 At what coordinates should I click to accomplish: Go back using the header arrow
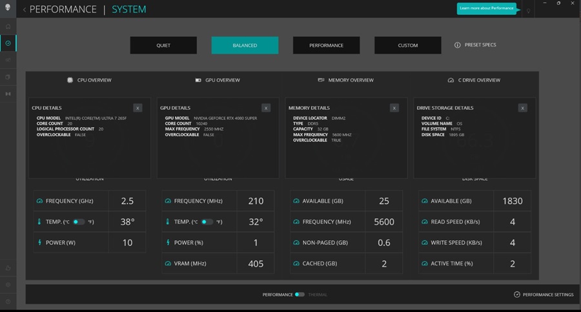click(25, 10)
